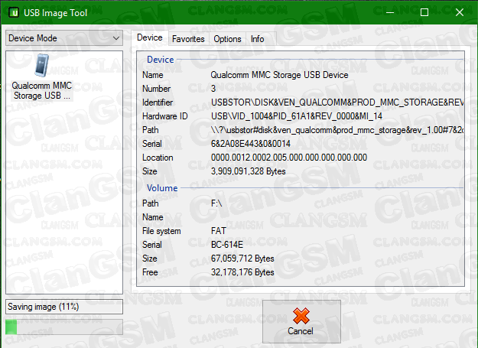Click the Location value '0000.0012.0002.005.000.000.000.000.000'
The width and height of the screenshot is (478, 348).
289,158
